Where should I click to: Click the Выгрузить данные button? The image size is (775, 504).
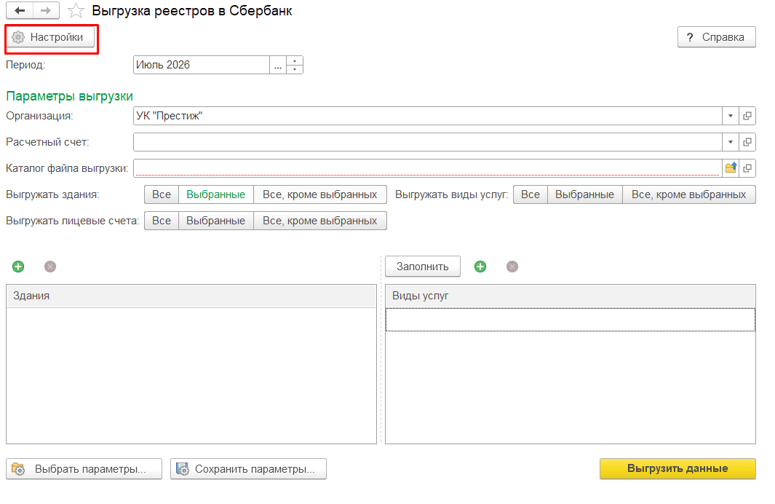tap(677, 468)
